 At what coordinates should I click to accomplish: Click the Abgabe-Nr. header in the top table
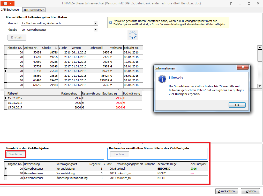point(15,48)
